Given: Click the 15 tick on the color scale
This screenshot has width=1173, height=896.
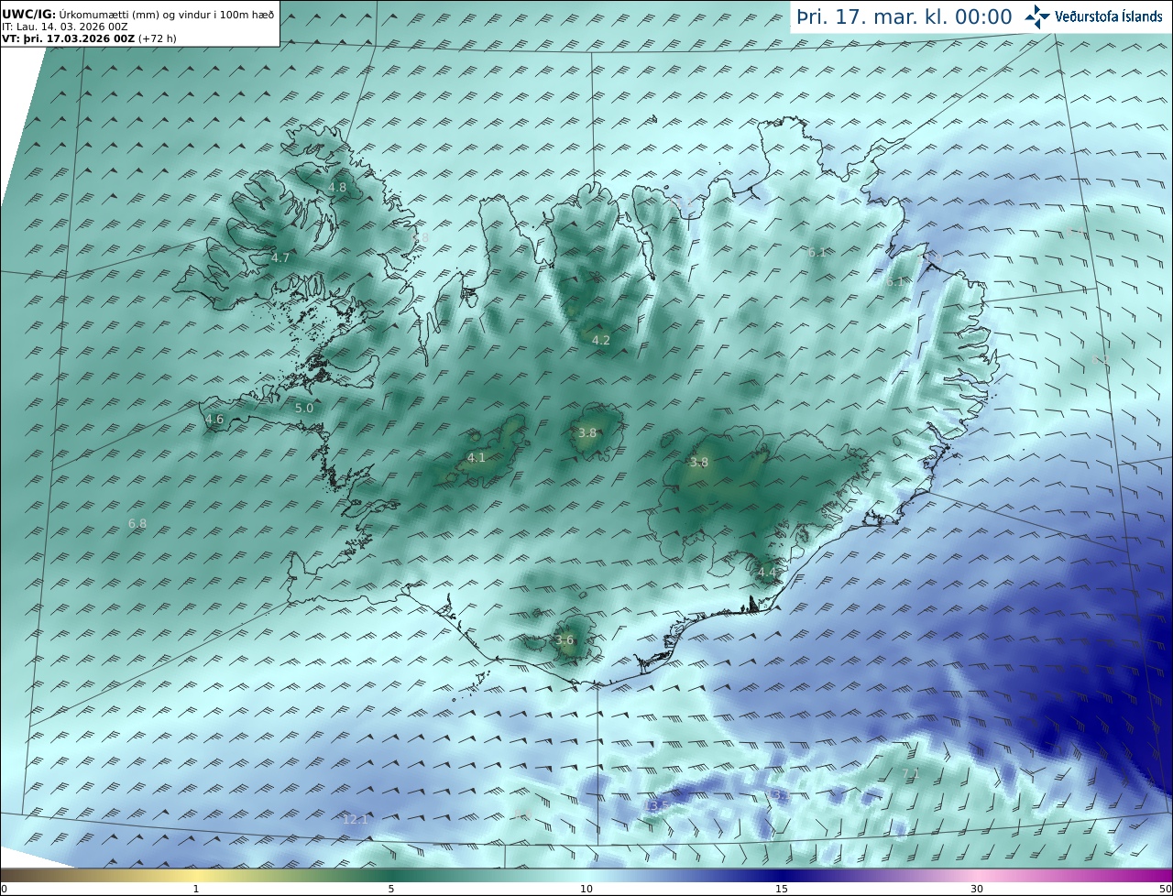Looking at the screenshot, I should tap(782, 889).
